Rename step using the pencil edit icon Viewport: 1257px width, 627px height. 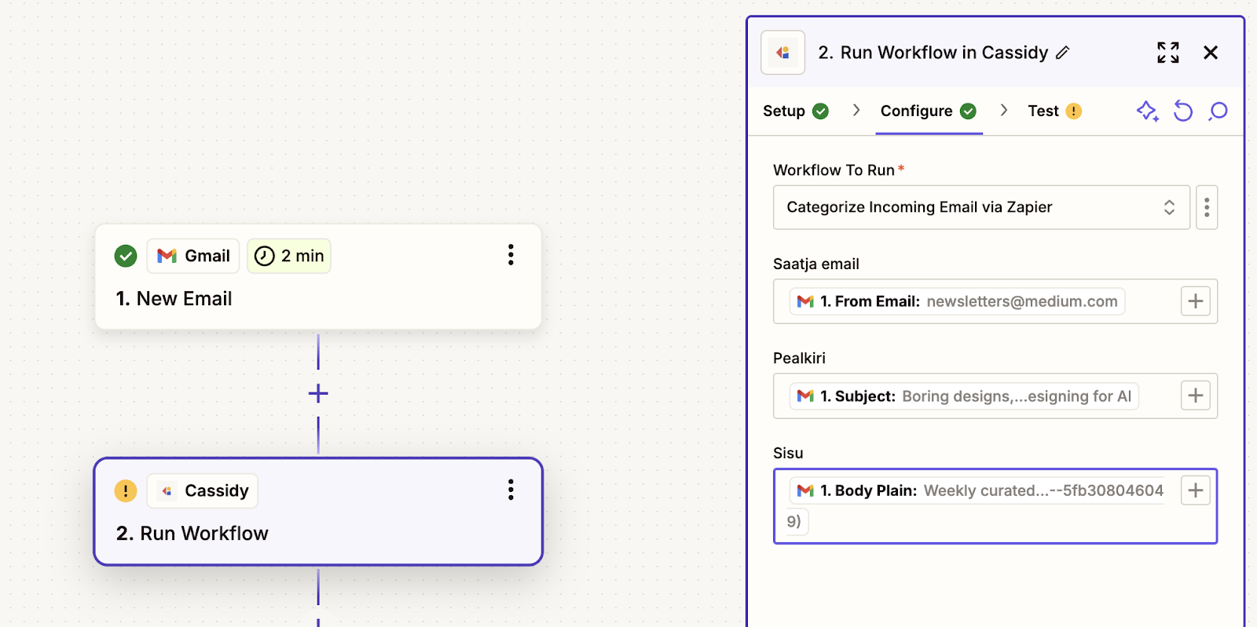click(1063, 53)
